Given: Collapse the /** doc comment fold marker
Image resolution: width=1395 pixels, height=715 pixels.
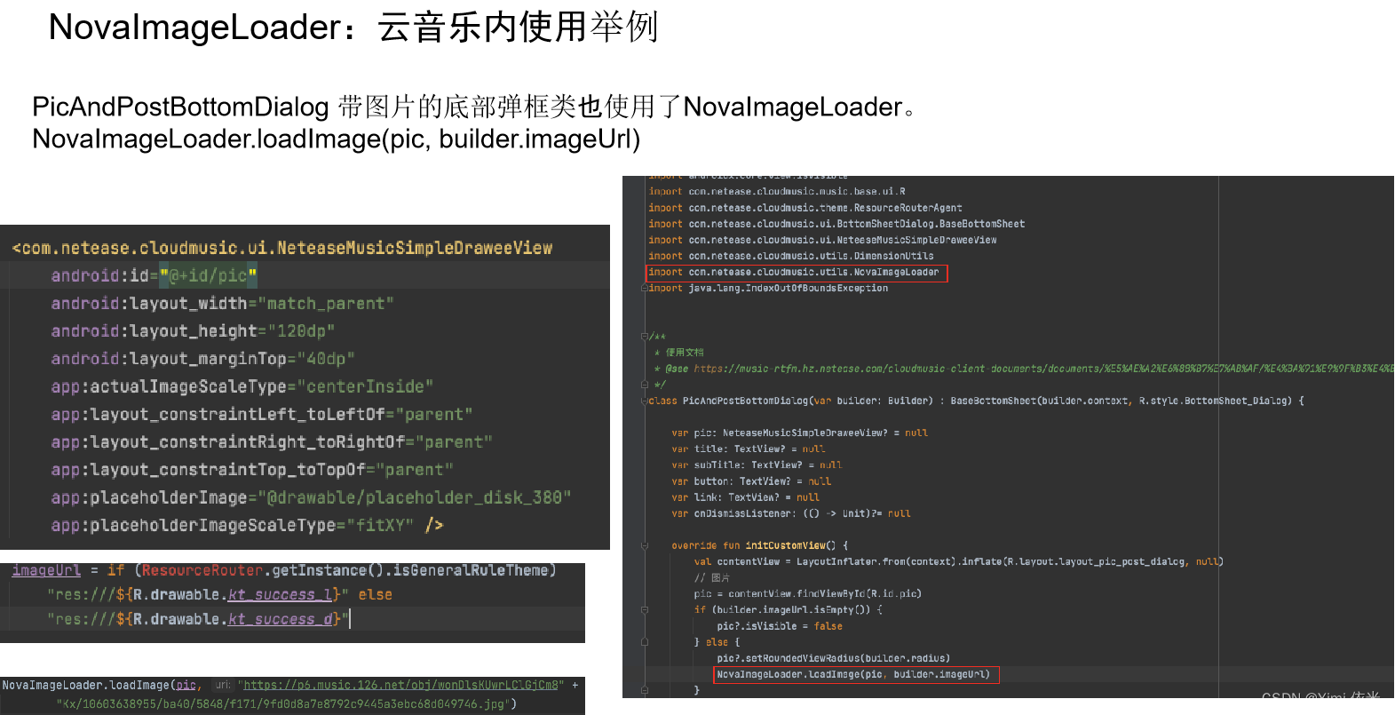Looking at the screenshot, I should [645, 337].
